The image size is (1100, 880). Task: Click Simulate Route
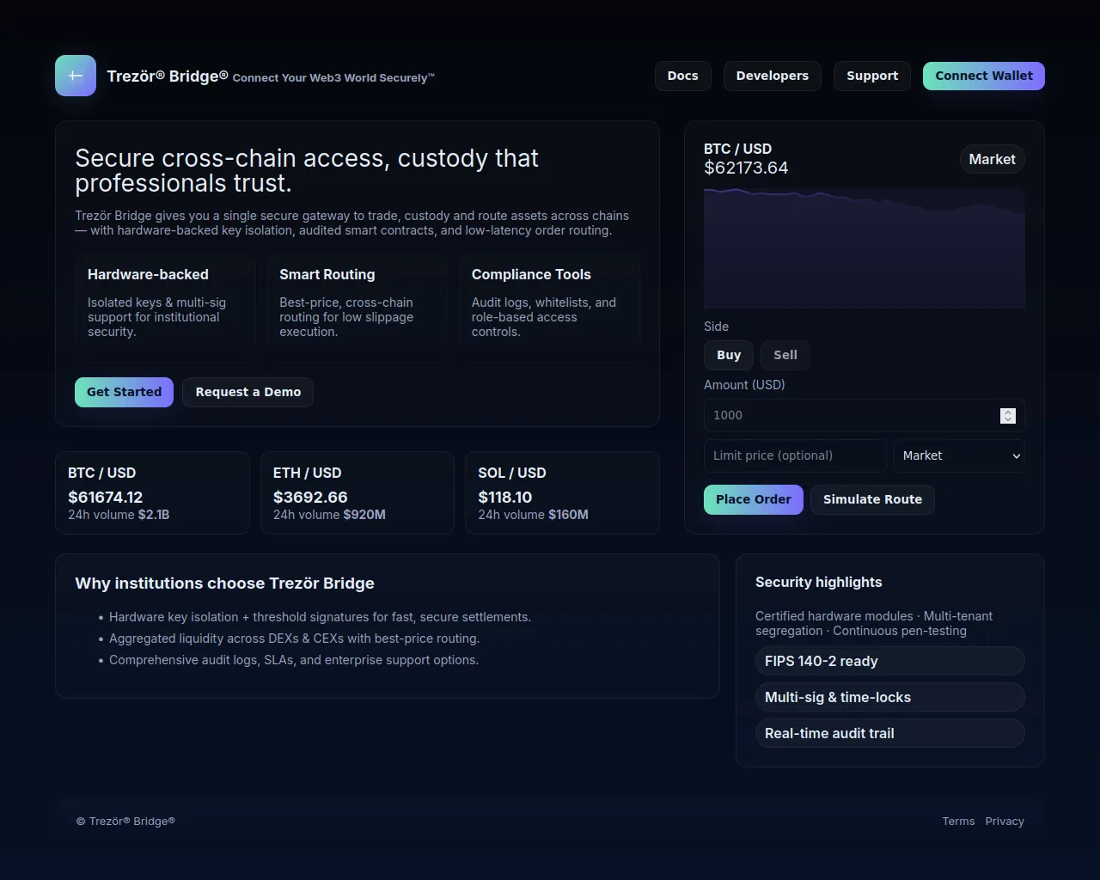click(872, 499)
